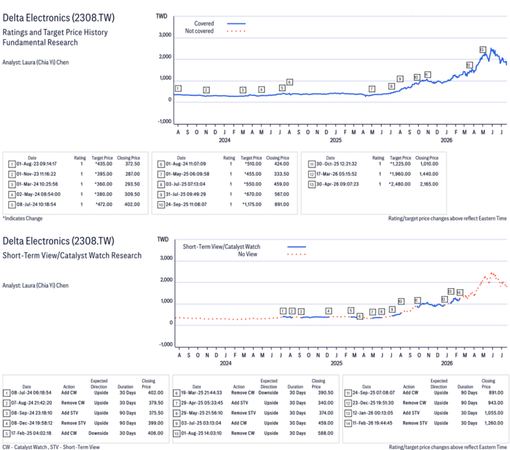Click marker 8 on the Fundamental Research chart
This screenshot has height=450, width=510.
coord(392,86)
